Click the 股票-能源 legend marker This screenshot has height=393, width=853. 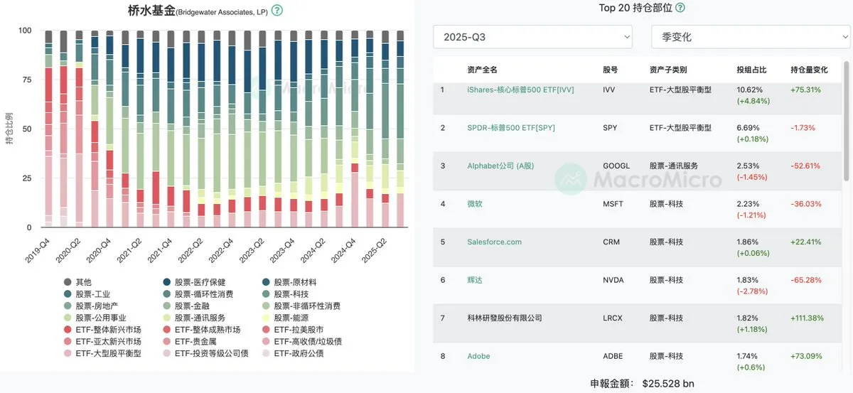266,318
